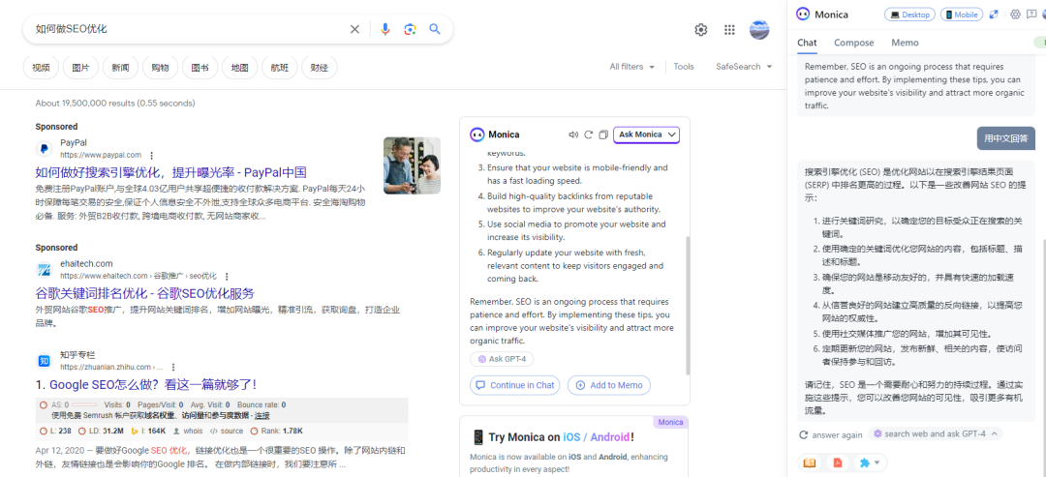The image size is (1046, 477).
Task: Open the book reading tool icon
Action: (809, 462)
